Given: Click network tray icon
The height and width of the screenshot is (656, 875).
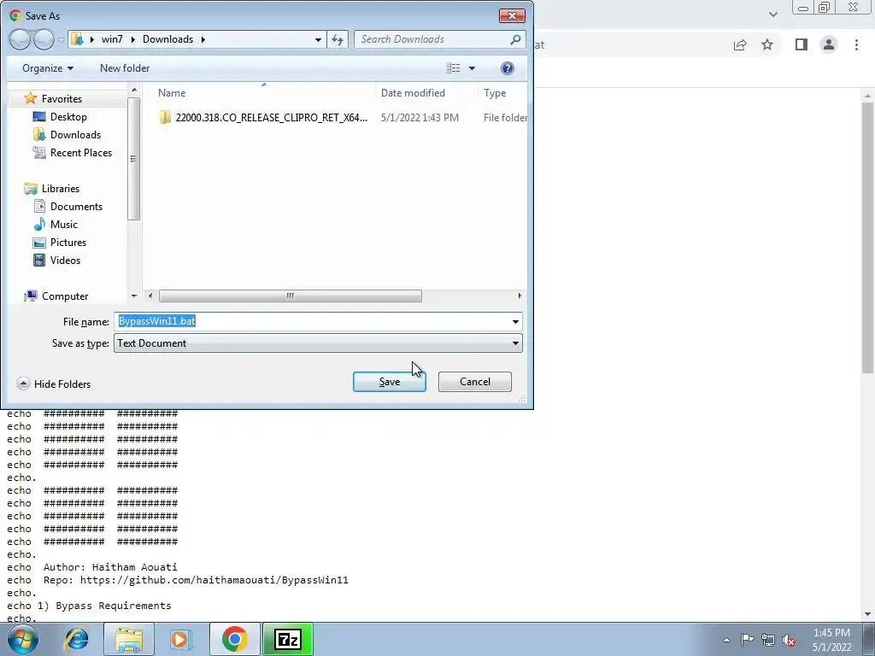Looking at the screenshot, I should (x=768, y=640).
